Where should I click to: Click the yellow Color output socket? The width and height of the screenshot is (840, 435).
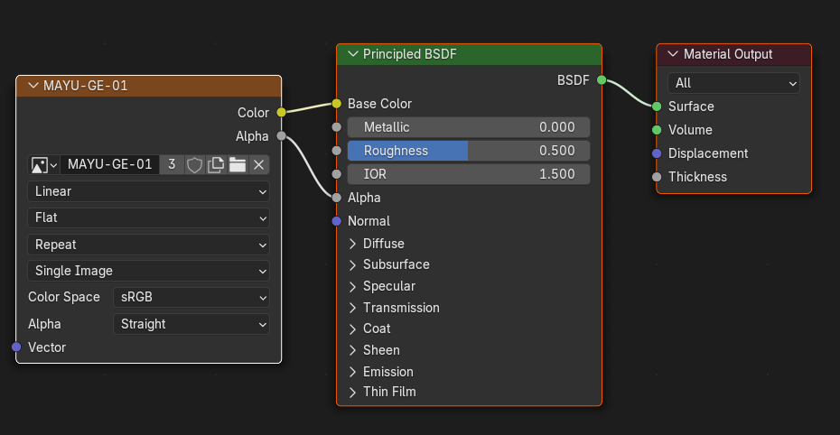pyautogui.click(x=281, y=113)
